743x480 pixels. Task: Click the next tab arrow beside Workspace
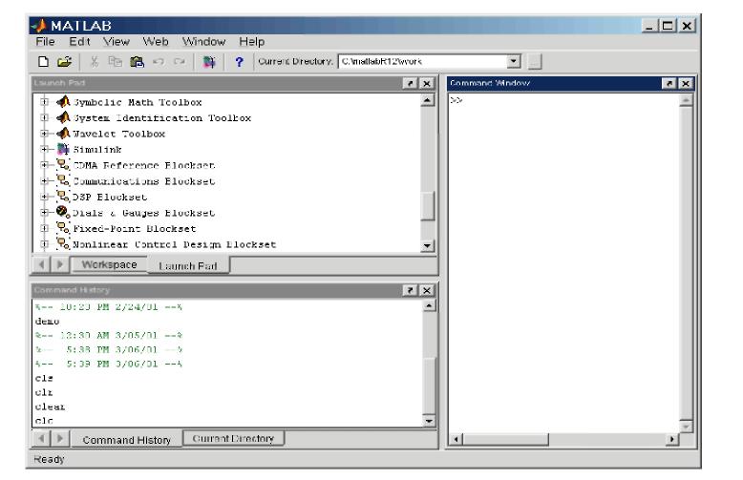[60, 264]
